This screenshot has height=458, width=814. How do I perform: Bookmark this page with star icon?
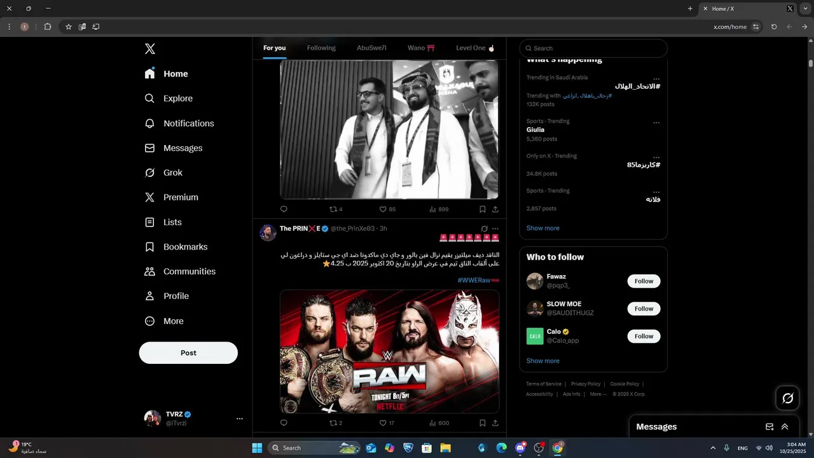click(x=69, y=27)
